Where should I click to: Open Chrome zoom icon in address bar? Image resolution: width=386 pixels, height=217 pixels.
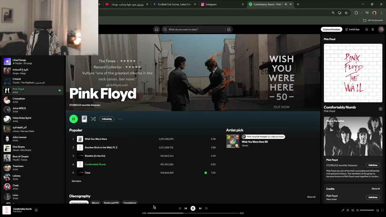[x=333, y=13]
